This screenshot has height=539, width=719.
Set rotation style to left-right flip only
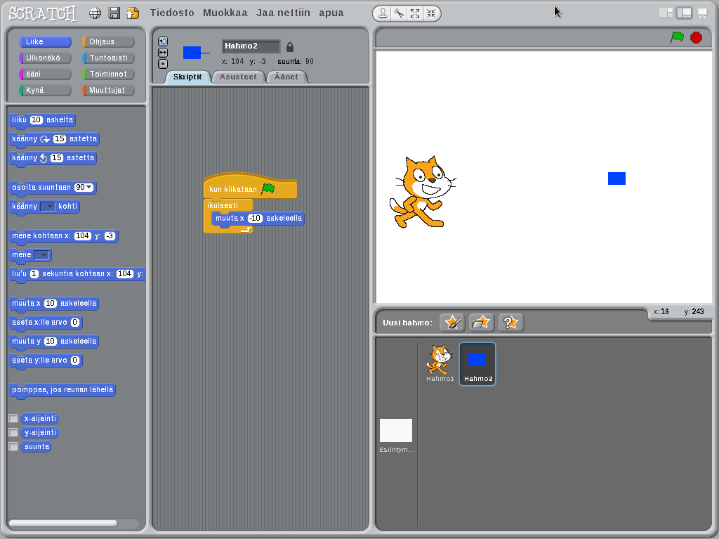point(163,53)
